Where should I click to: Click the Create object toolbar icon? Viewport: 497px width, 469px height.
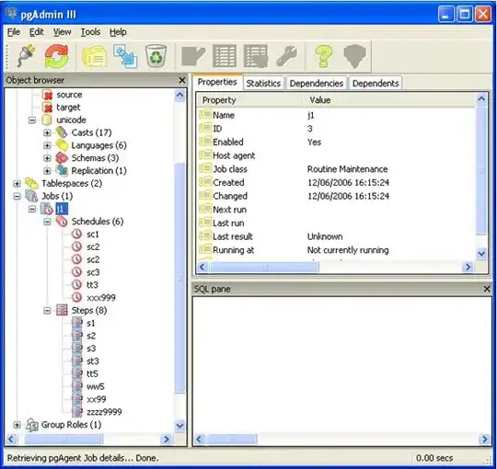(x=125, y=56)
